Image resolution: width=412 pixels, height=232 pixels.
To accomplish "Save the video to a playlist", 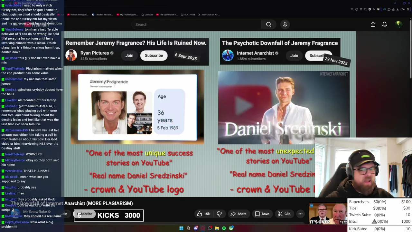I will coord(262,214).
